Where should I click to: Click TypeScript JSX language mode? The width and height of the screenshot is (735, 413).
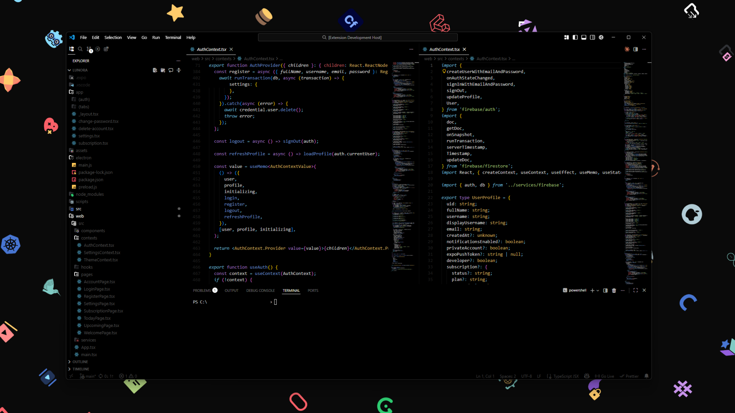point(565,376)
